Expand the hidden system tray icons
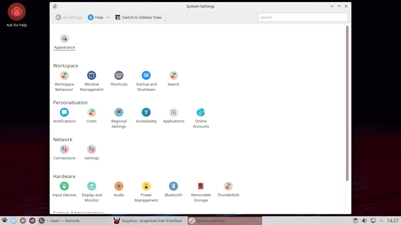The width and height of the screenshot is (401, 225). (x=381, y=221)
